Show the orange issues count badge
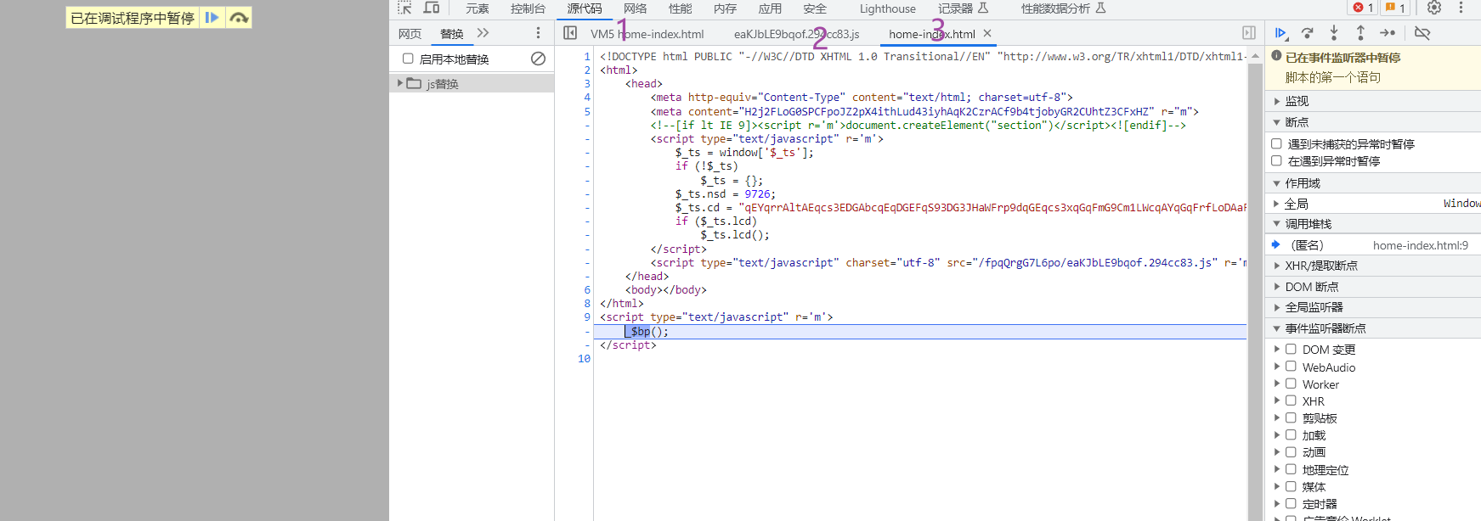 pos(1395,8)
